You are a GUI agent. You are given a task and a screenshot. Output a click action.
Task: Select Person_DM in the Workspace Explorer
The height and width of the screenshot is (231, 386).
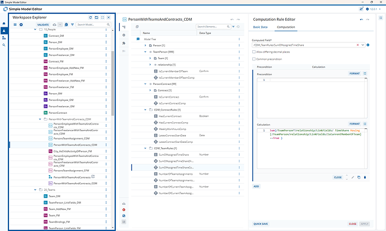pos(55,42)
